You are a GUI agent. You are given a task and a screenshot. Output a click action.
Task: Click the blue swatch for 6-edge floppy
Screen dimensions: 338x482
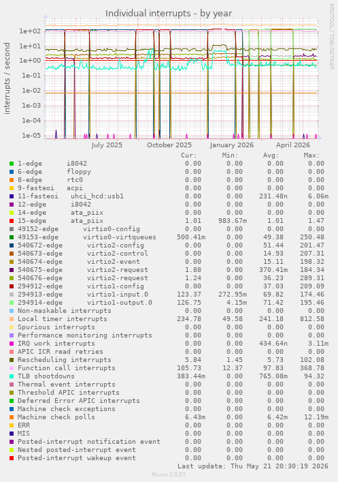pos(12,172)
